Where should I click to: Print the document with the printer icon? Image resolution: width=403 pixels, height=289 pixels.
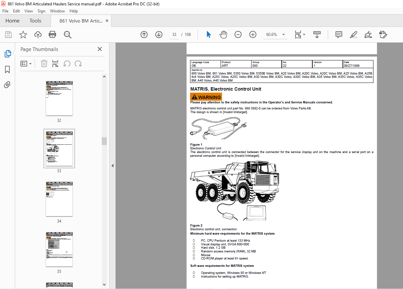coord(52,35)
